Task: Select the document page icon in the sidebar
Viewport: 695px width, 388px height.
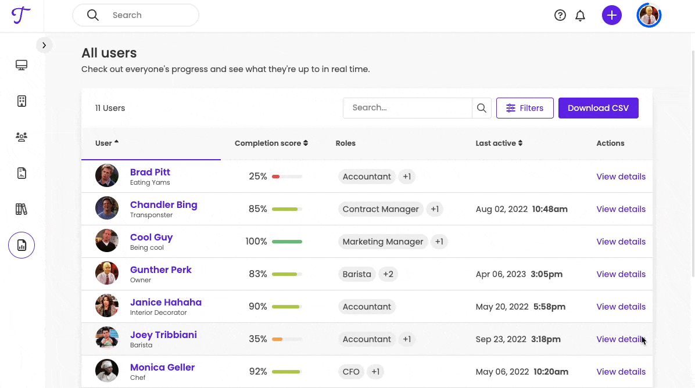Action: click(x=22, y=173)
